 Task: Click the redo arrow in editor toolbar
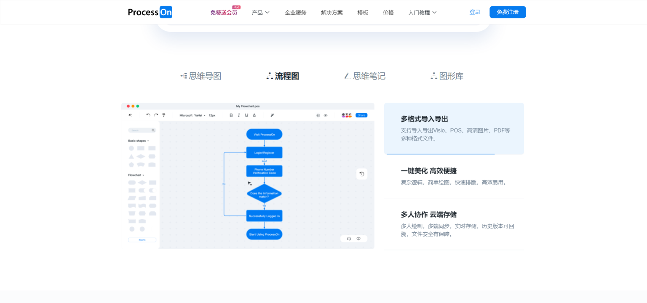(x=156, y=115)
